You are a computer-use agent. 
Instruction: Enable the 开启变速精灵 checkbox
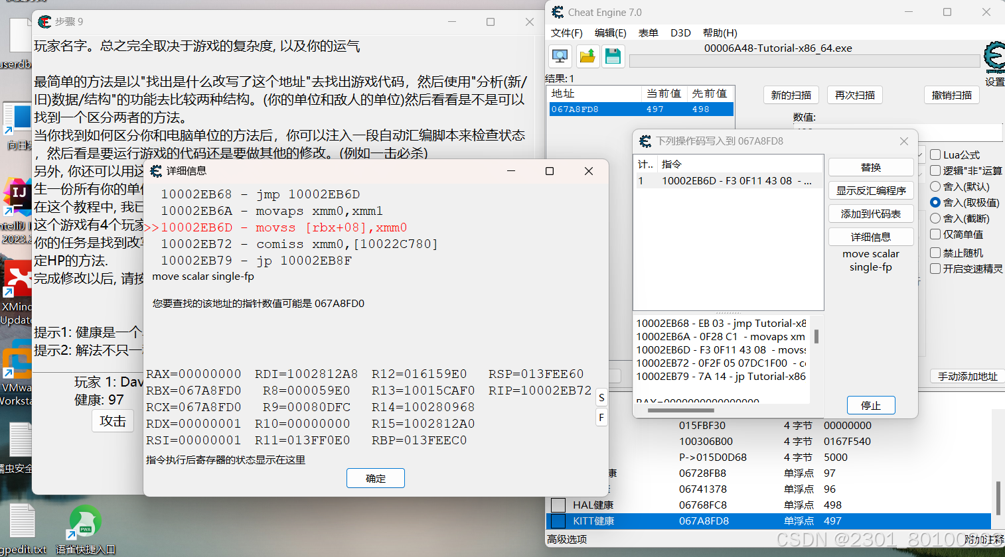tap(935, 269)
